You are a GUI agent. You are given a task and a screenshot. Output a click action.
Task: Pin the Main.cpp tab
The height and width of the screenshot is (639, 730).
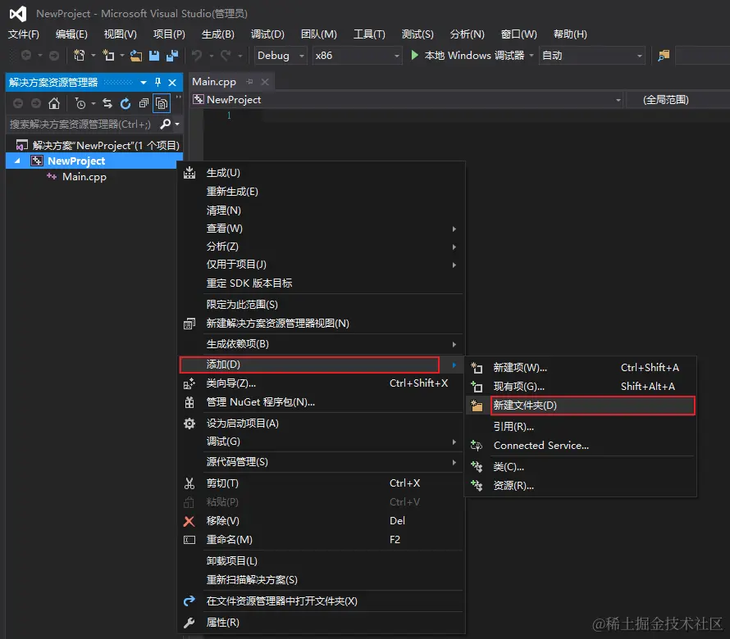tap(250, 82)
